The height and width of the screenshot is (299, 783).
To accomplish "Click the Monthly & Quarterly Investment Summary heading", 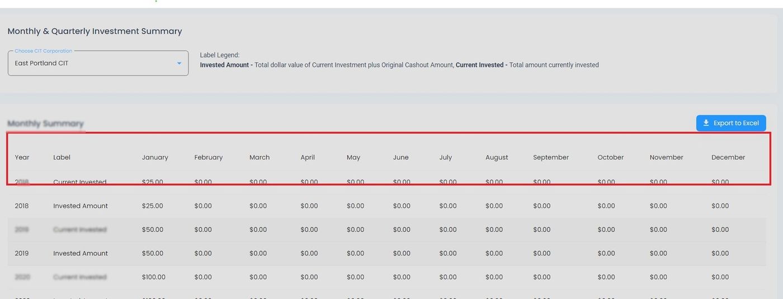I will 95,31.
